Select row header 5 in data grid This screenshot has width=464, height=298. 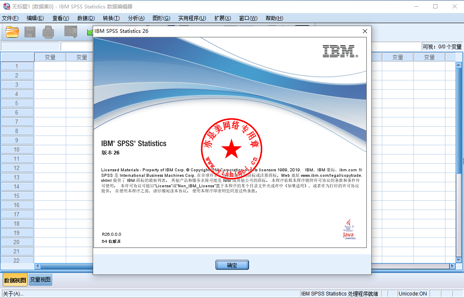(x=17, y=103)
